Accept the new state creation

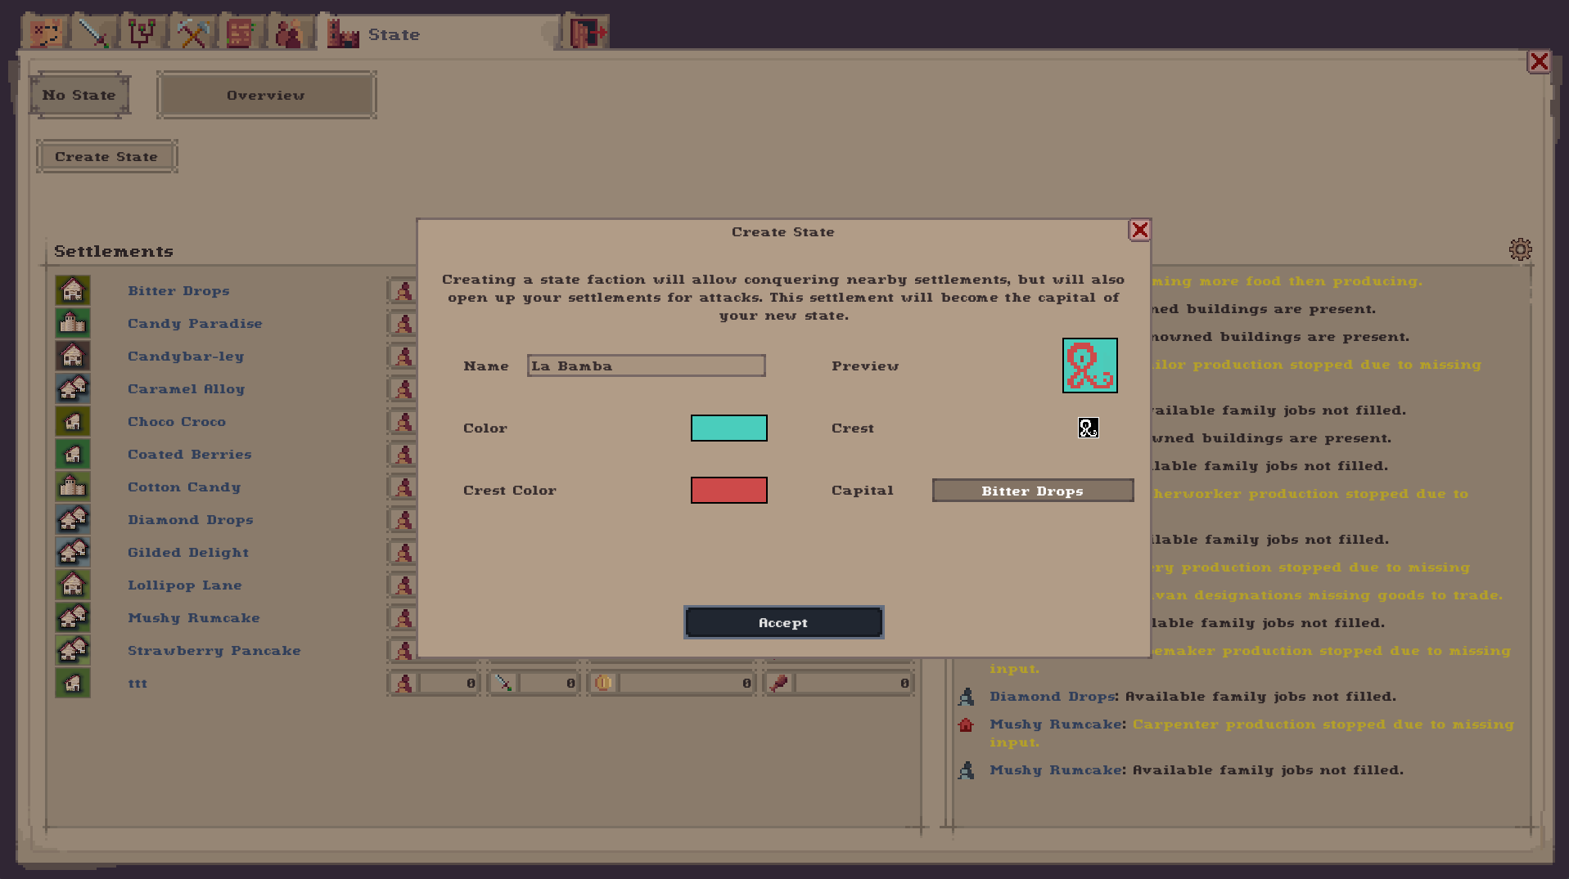pyautogui.click(x=784, y=622)
